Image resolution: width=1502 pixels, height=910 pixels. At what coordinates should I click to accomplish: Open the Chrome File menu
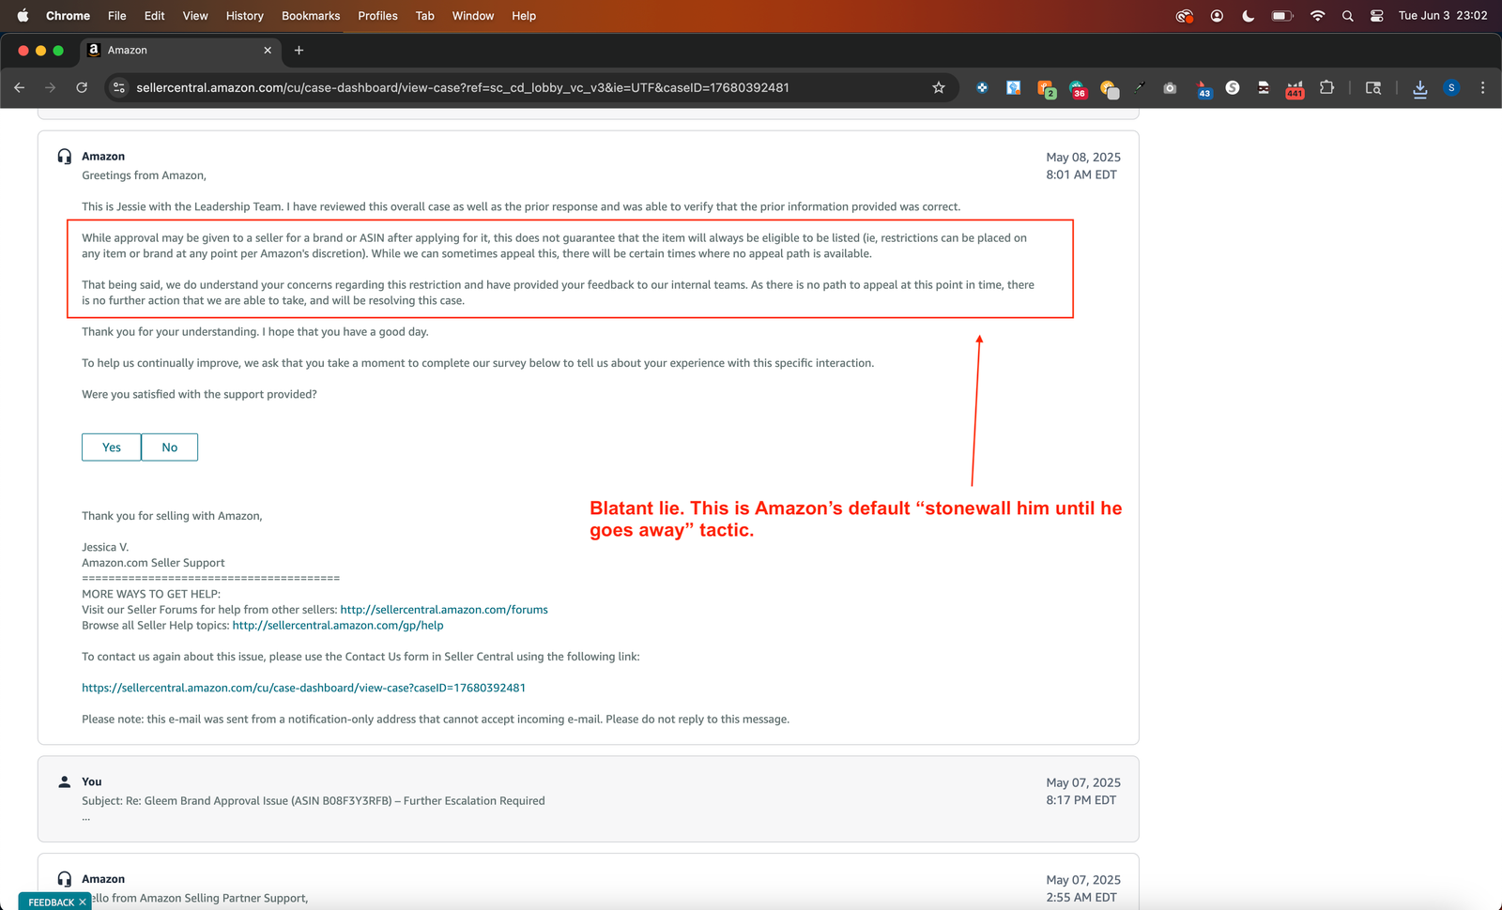116,16
